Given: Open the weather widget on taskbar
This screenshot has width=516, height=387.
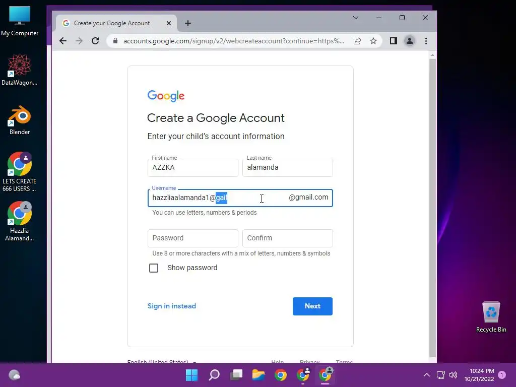Looking at the screenshot, I should (14, 375).
